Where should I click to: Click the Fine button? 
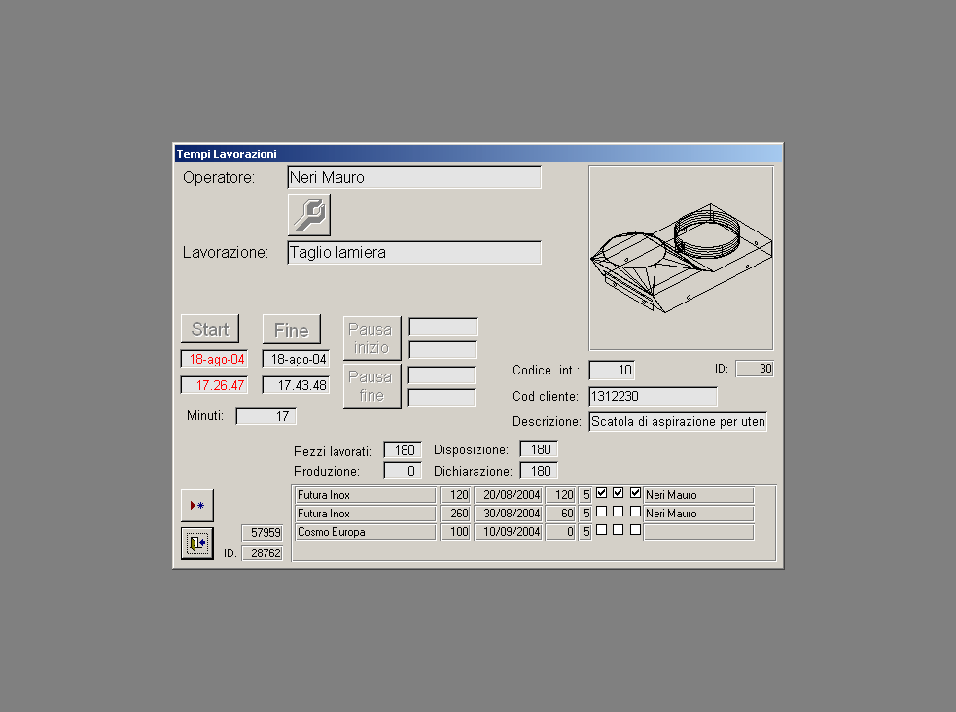click(x=292, y=330)
